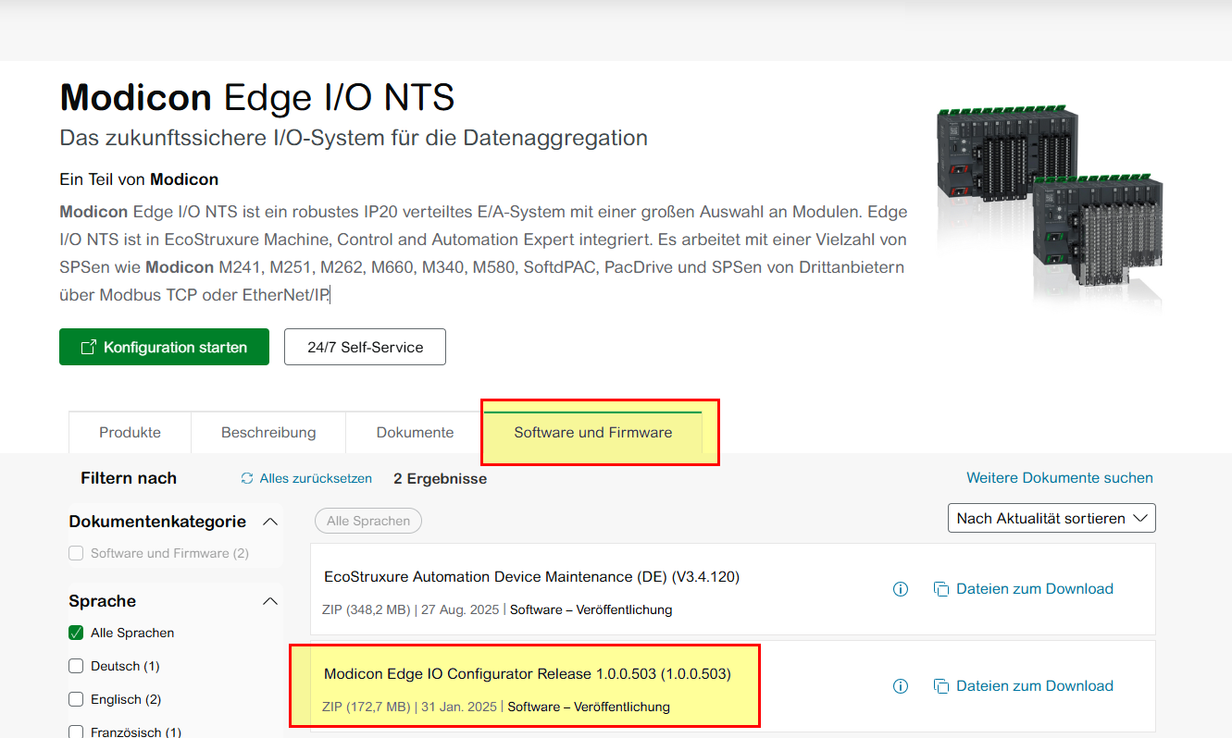Click the refresh icon beside Alles zurücksetzen
The image size is (1232, 738).
tap(247, 478)
